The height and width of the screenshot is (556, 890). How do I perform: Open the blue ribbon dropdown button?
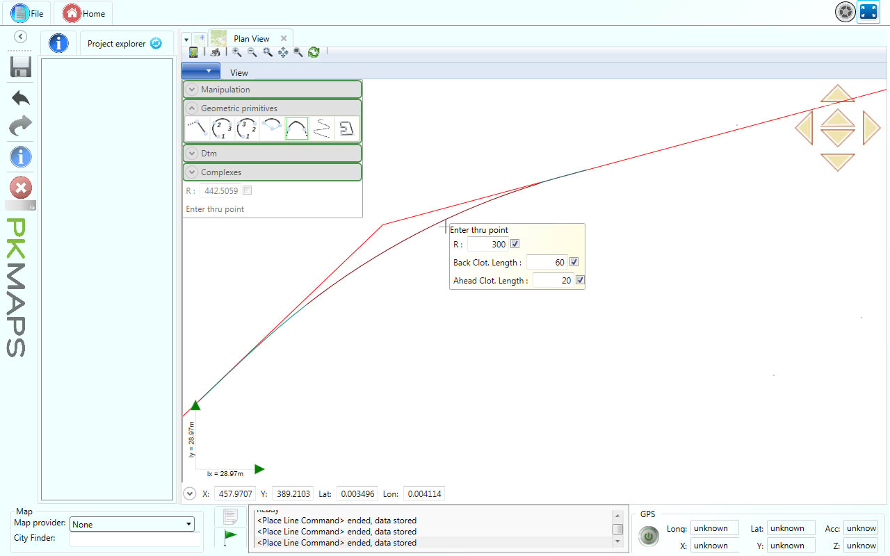pyautogui.click(x=201, y=71)
